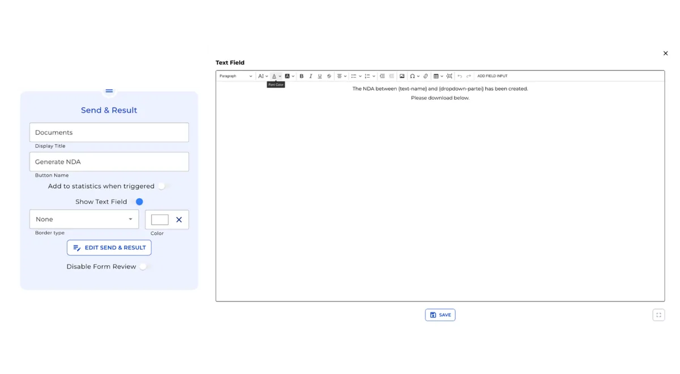Viewport: 680px width, 374px height.
Task: Click the fullscreen expand icon
Action: tap(658, 315)
